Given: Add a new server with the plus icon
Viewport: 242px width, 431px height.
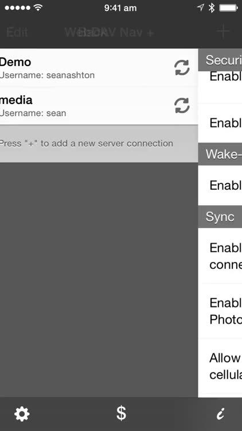Looking at the screenshot, I should pyautogui.click(x=223, y=32).
